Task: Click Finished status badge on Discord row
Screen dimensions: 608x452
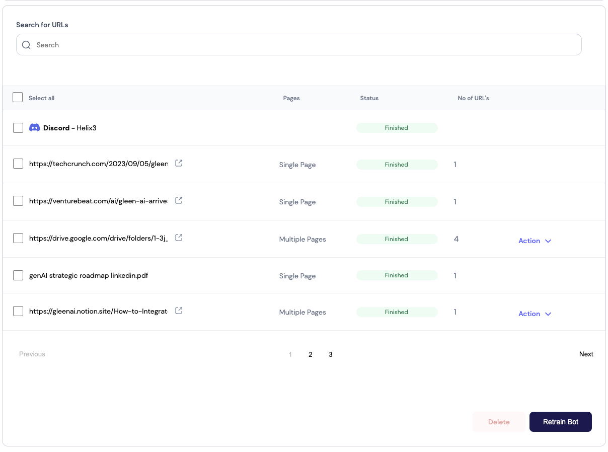Action: [x=397, y=128]
